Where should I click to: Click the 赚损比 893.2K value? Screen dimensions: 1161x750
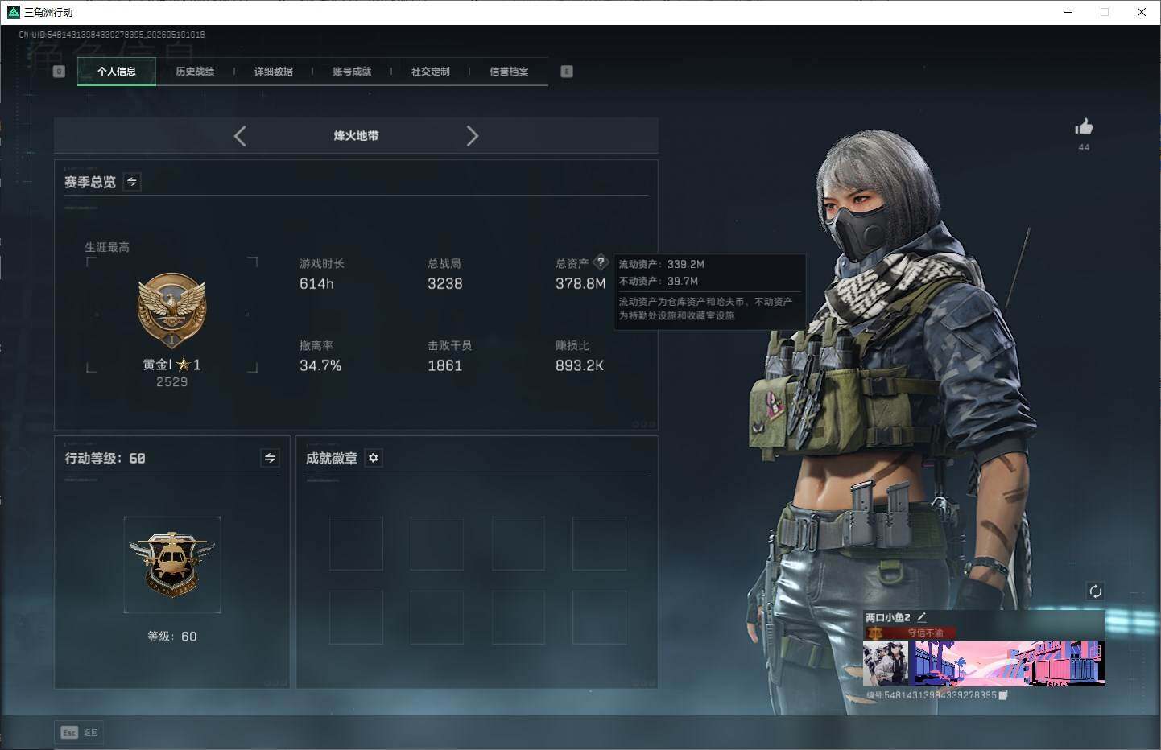point(580,366)
